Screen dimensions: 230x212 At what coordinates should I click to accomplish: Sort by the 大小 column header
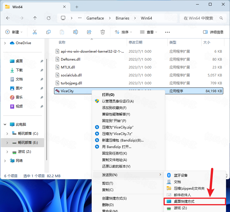coord(207,42)
